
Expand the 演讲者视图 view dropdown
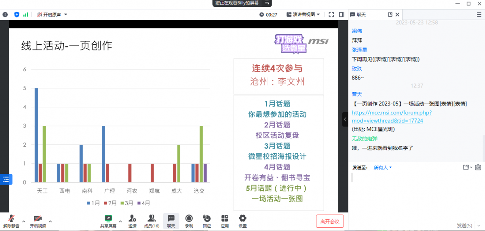(303, 15)
